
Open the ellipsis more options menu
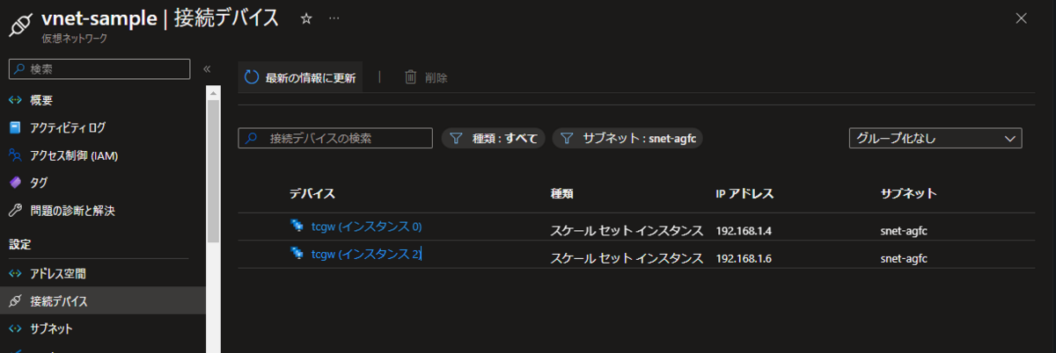[x=334, y=18]
